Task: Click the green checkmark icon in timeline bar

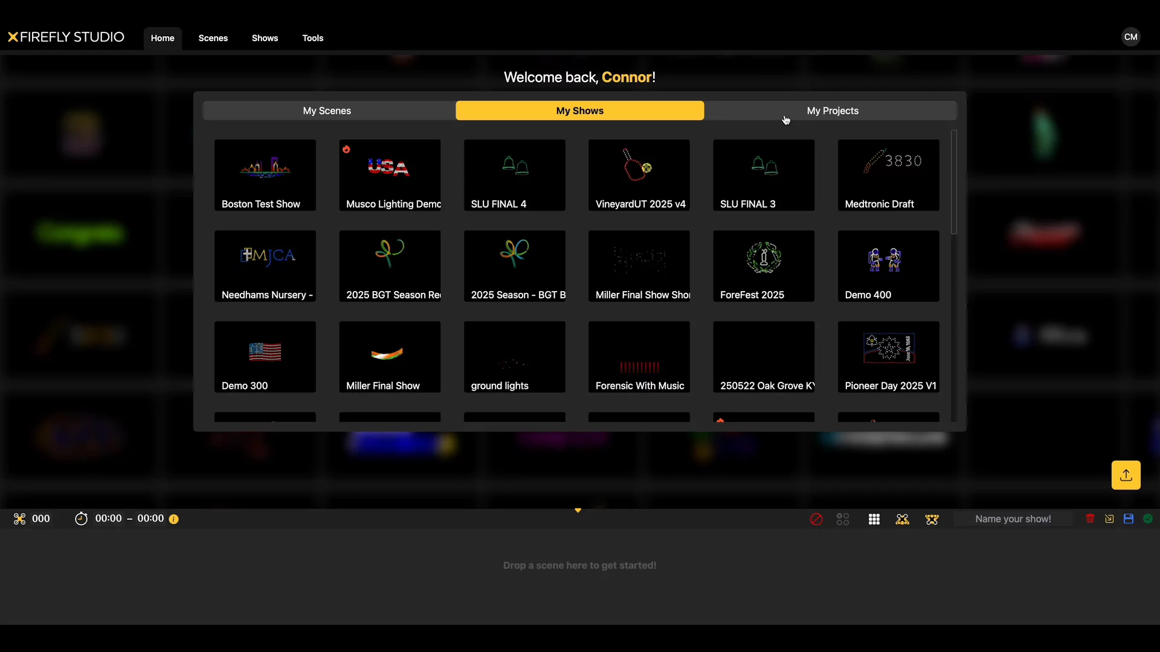Action: (x=1148, y=519)
